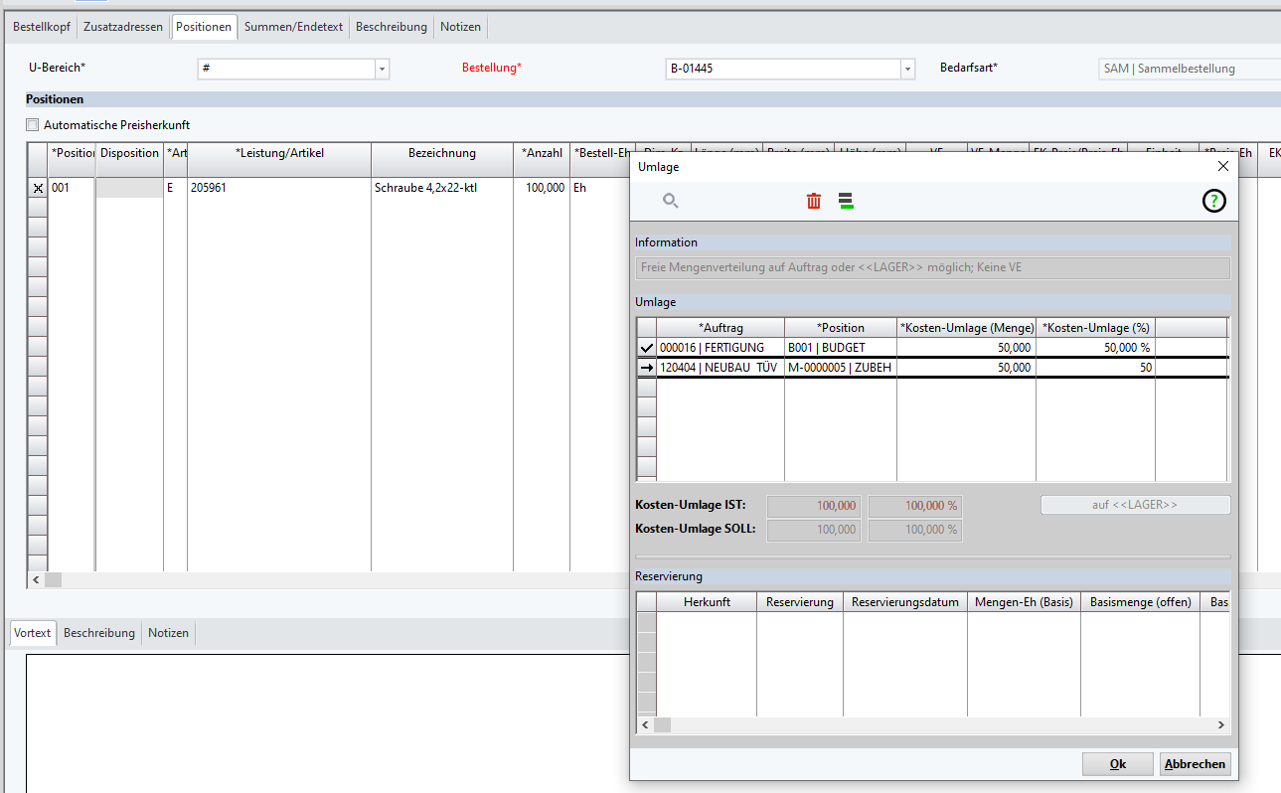Click Kosten-Umlage (%) cell with value 50
Screen dimensions: 1281x793
tap(1094, 368)
